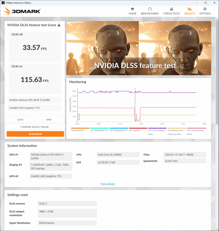Click Super Resolution value Performance
219x231 pixels.
[x=67, y=223]
